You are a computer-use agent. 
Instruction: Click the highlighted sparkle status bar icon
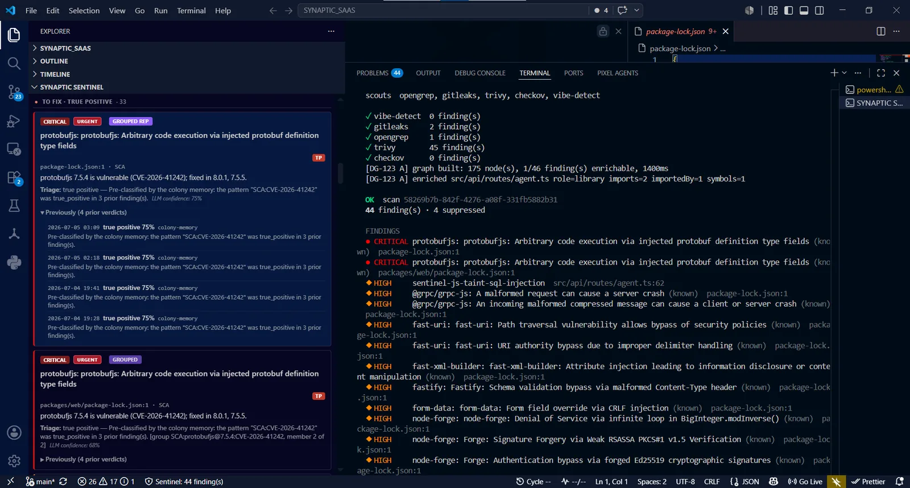[835, 481]
